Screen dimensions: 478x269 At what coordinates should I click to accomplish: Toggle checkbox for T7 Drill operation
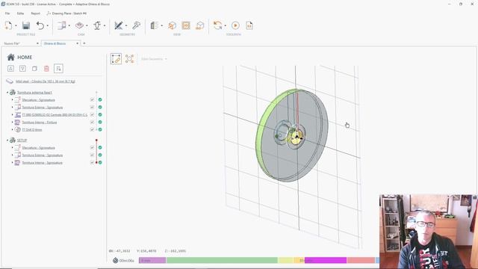(92, 129)
